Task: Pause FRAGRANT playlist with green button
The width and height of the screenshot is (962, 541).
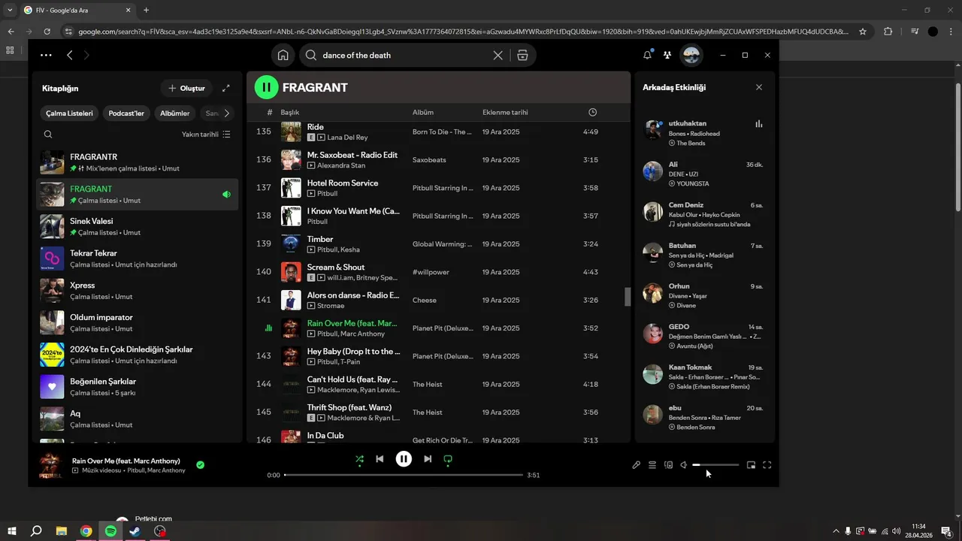Action: click(266, 87)
